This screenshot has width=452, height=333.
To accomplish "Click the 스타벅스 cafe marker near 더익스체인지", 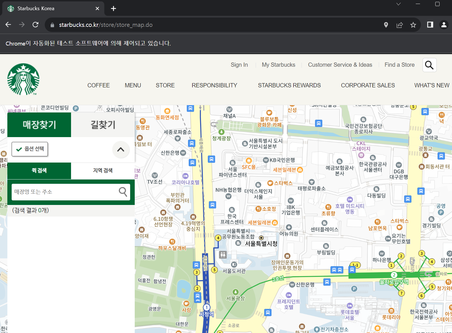I will click(270, 183).
